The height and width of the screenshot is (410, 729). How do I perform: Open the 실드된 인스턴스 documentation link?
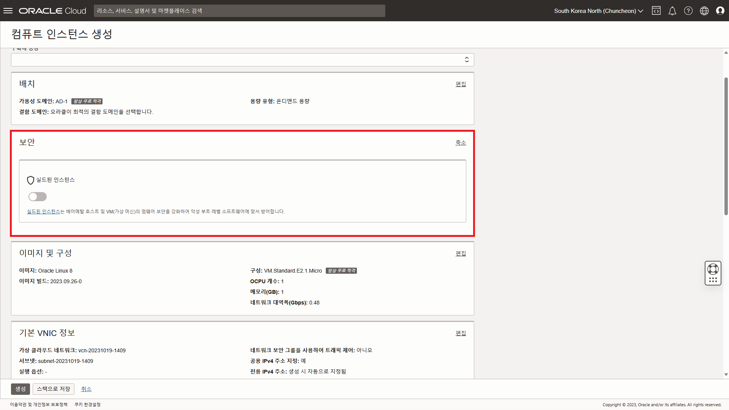44,211
